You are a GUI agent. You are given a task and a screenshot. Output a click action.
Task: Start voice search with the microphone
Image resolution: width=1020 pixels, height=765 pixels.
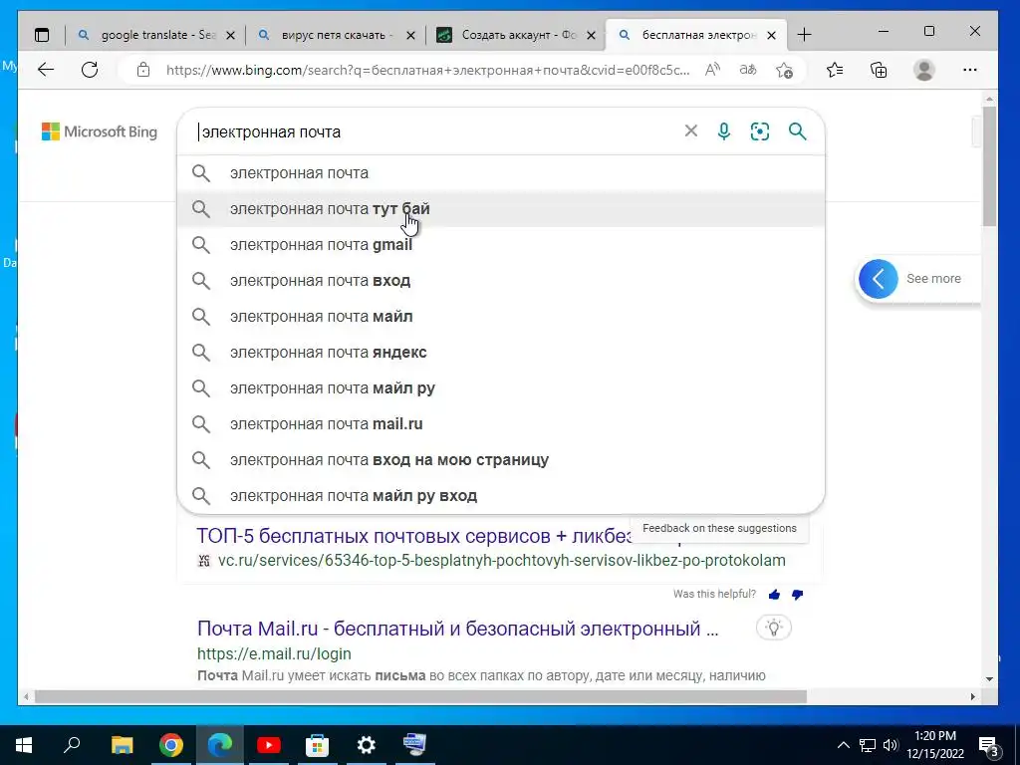pos(724,131)
